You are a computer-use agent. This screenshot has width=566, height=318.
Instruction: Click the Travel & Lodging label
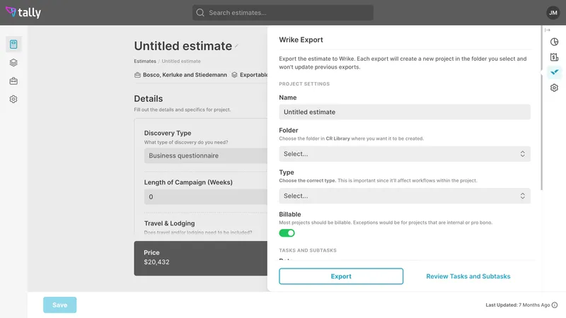coord(169,223)
